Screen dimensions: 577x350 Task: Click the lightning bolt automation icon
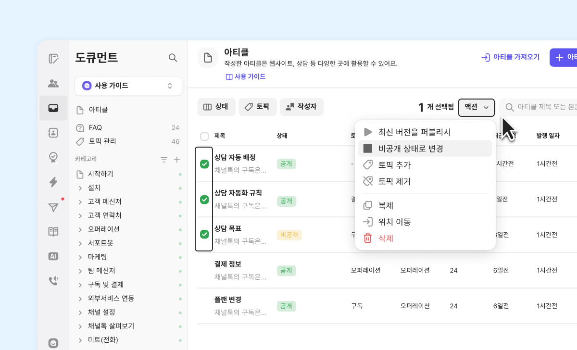point(53,182)
